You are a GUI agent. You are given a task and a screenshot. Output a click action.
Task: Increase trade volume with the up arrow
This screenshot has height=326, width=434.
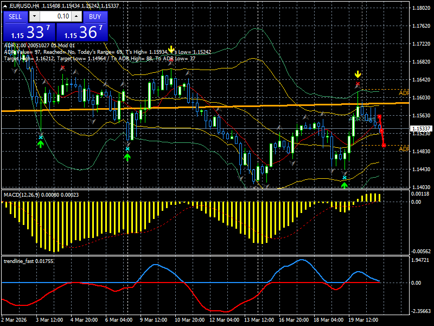click(x=76, y=16)
